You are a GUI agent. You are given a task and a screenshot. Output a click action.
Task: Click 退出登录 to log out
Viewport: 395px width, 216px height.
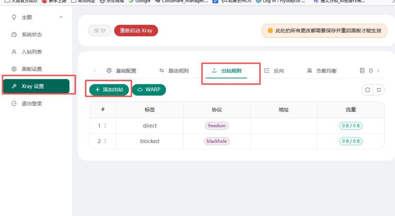click(x=32, y=104)
